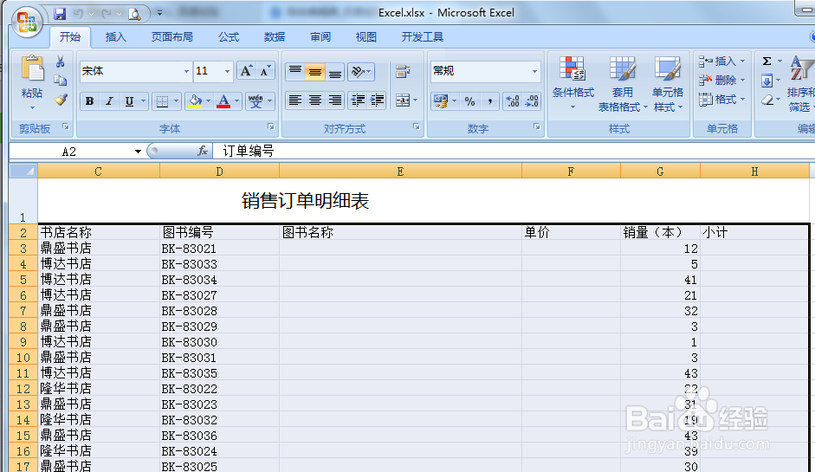Open the font size dropdown showing 11

point(227,71)
